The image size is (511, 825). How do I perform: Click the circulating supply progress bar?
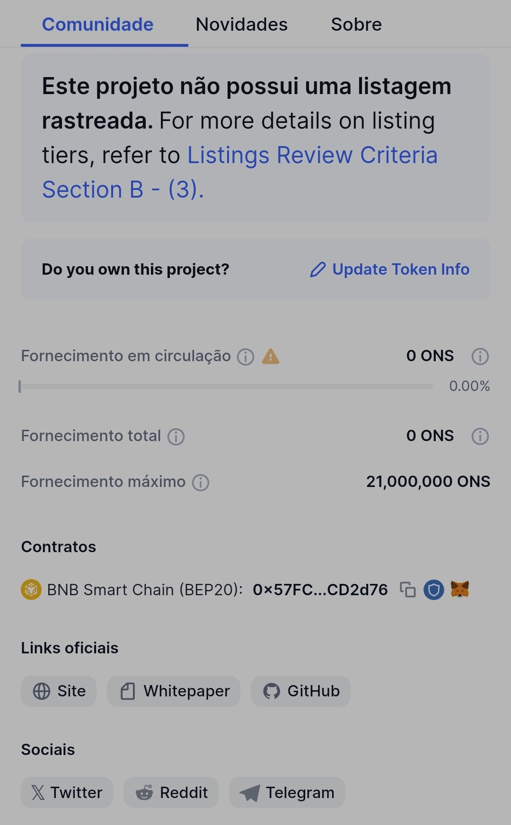click(226, 386)
